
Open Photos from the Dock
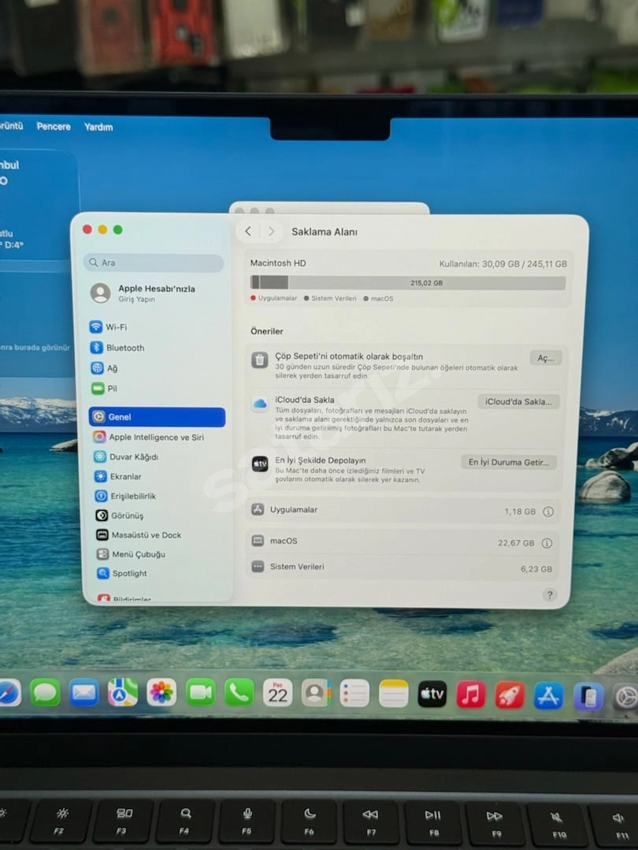tap(161, 693)
